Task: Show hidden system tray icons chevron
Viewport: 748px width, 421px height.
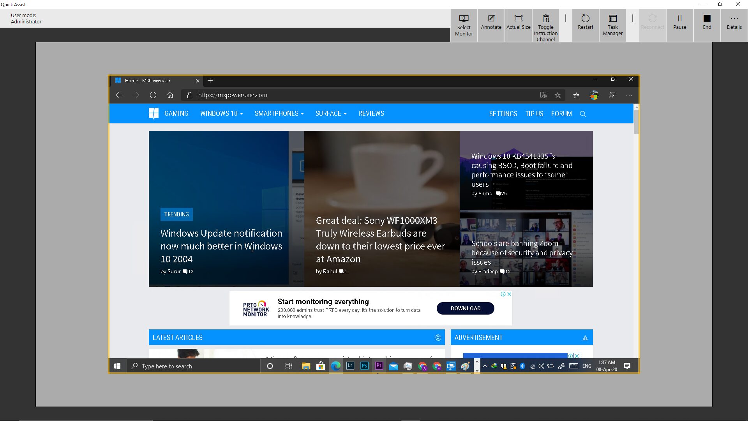Action: pyautogui.click(x=485, y=366)
